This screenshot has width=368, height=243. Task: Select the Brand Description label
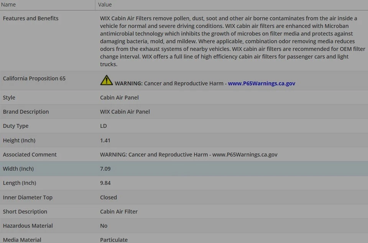click(x=26, y=112)
